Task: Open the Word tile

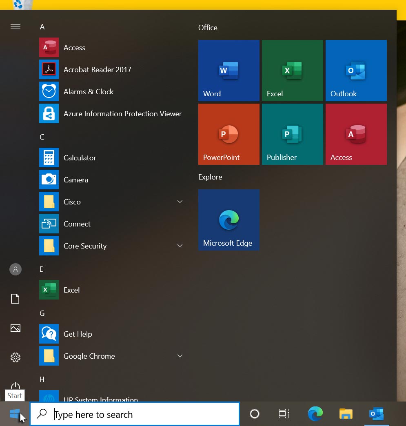Action: click(229, 70)
